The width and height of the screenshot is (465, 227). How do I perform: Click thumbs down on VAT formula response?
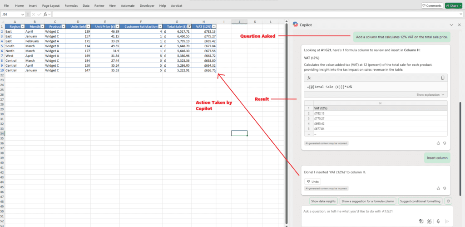[x=445, y=143]
